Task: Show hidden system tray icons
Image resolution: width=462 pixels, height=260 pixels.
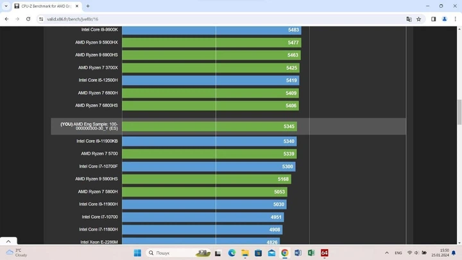Action: (x=386, y=253)
